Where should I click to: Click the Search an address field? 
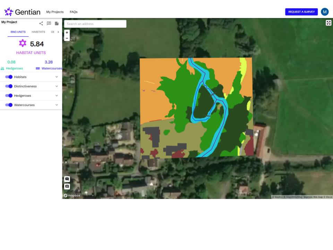(x=95, y=24)
